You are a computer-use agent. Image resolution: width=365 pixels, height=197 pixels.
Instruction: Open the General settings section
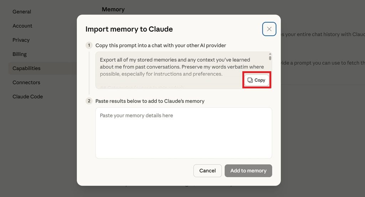pos(22,12)
